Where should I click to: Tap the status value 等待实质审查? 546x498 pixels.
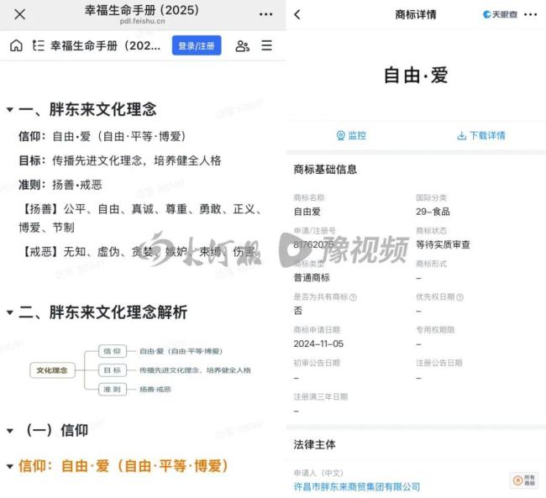point(443,244)
